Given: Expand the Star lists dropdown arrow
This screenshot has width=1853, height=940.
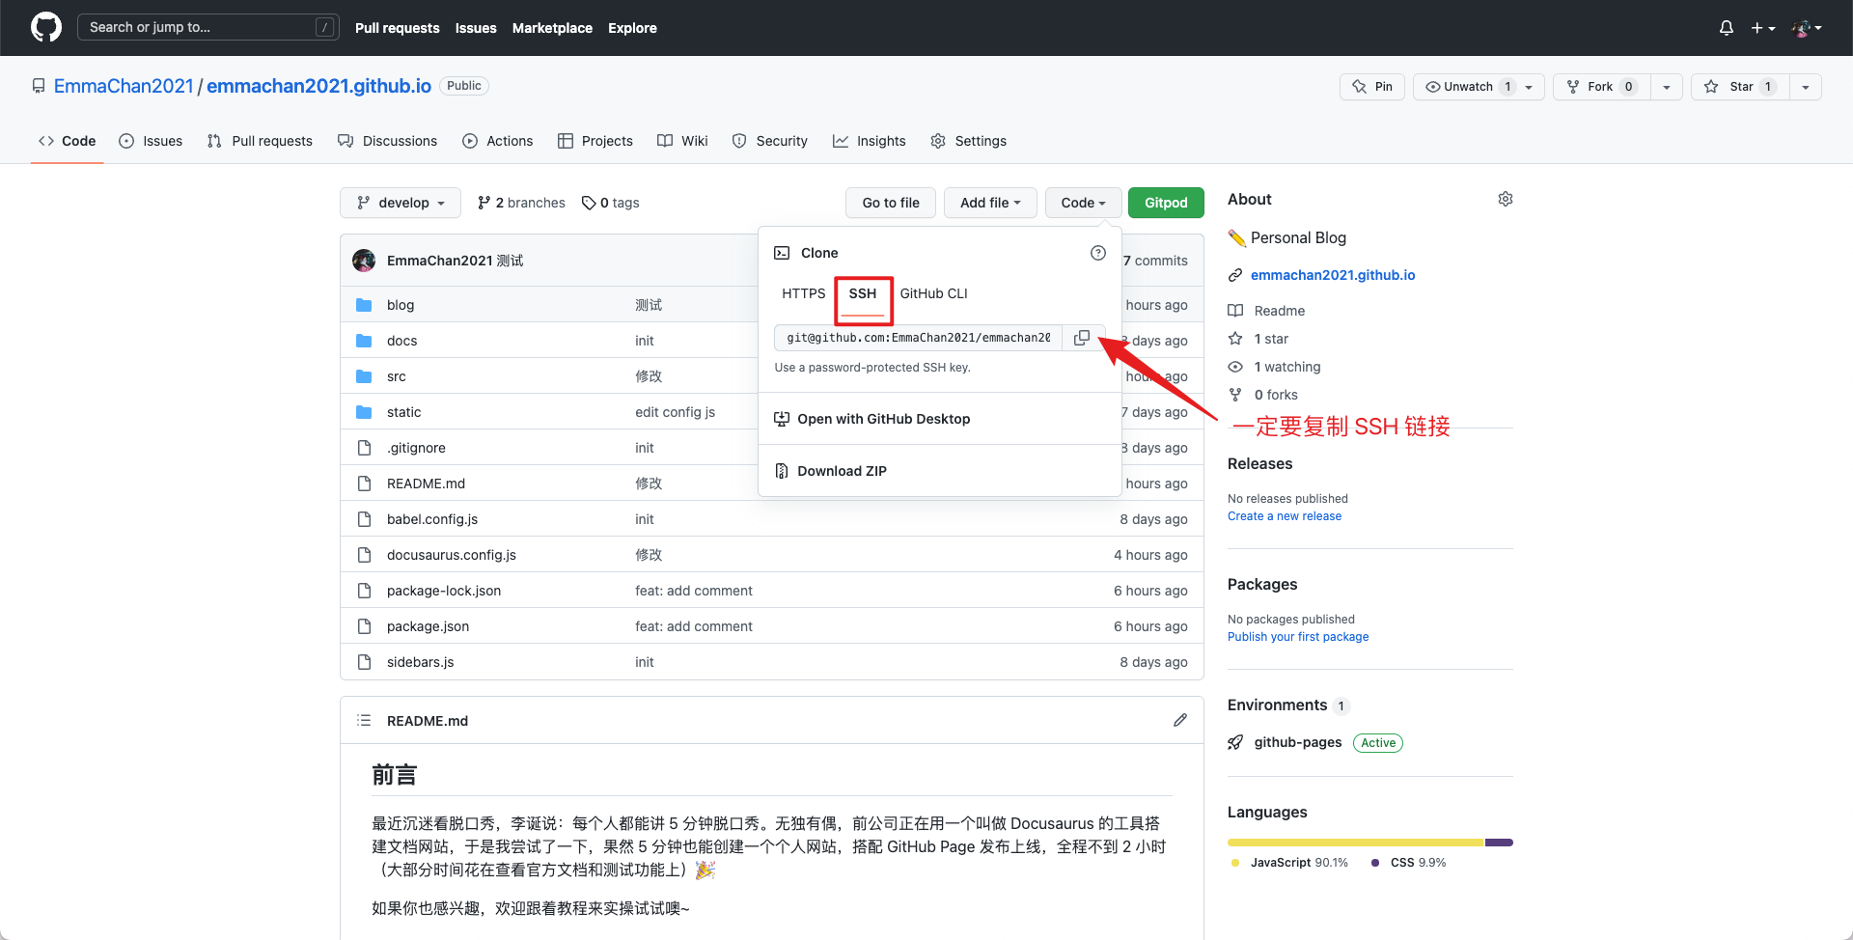Looking at the screenshot, I should click(x=1806, y=87).
